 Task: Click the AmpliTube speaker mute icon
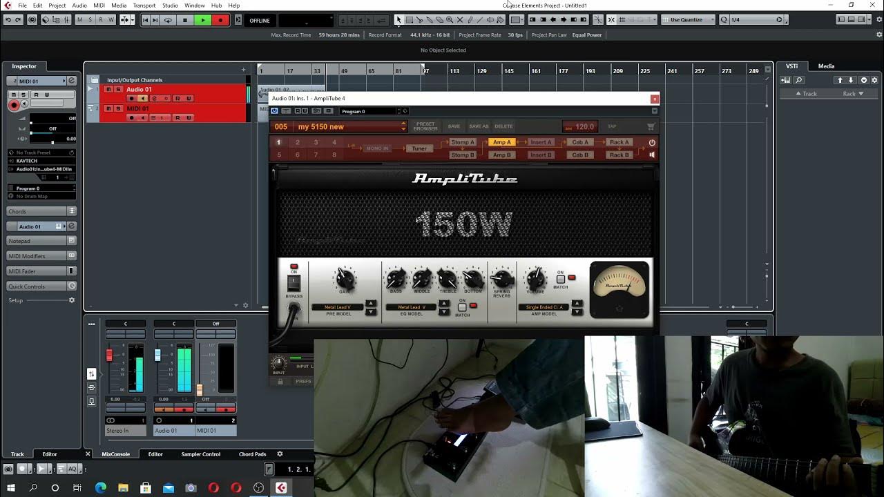[x=652, y=155]
